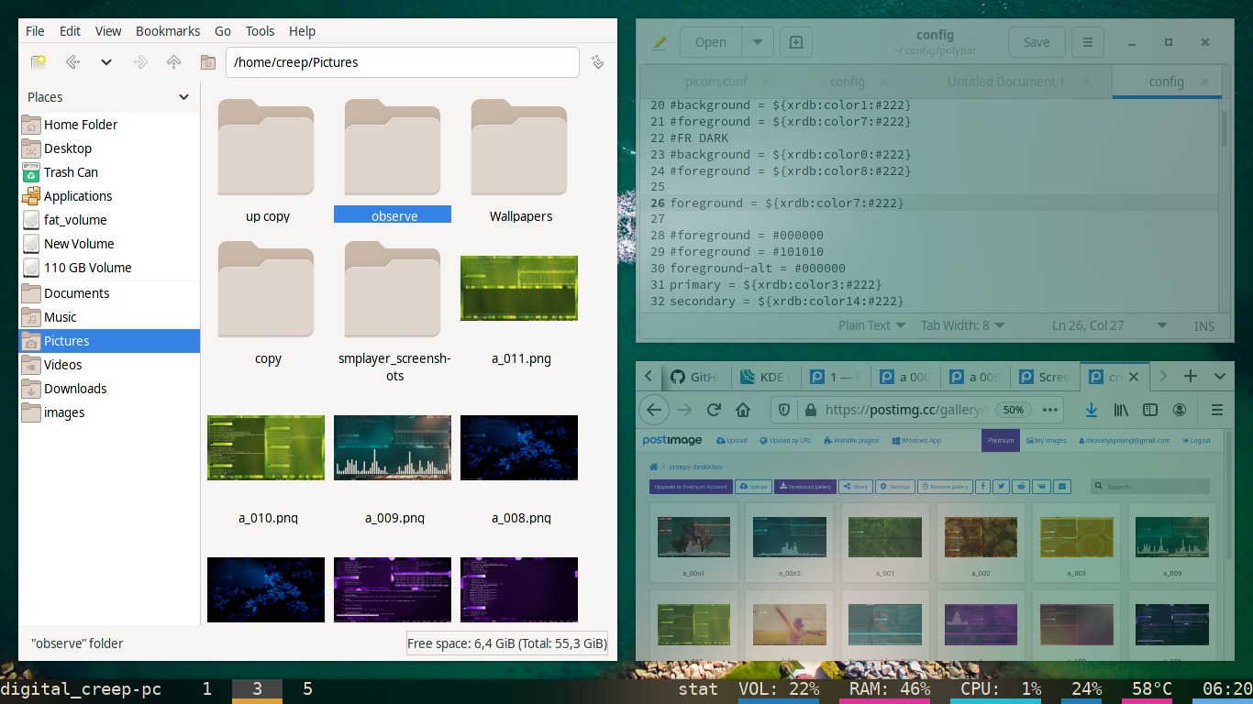The height and width of the screenshot is (704, 1253).
Task: Click the Premium button on postimage
Action: 1001,440
